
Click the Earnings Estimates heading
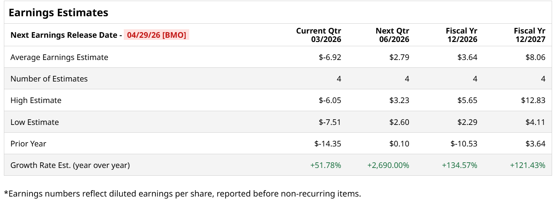pyautogui.click(x=58, y=13)
